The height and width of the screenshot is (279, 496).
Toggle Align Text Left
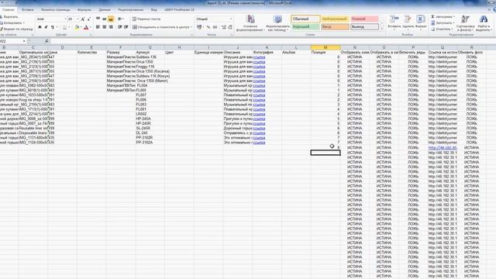(98, 27)
